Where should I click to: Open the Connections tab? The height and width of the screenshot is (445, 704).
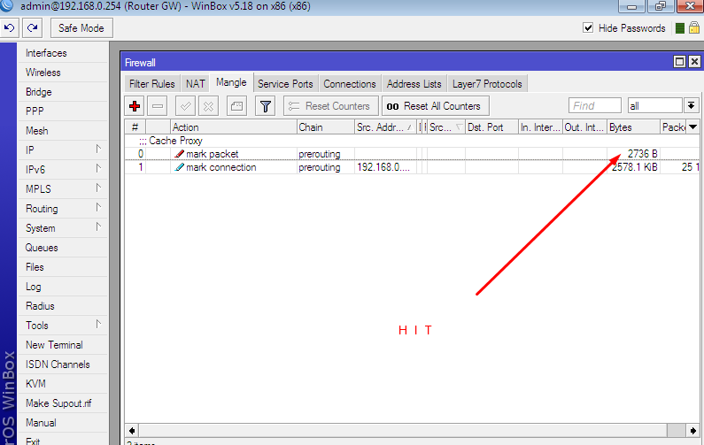(350, 84)
